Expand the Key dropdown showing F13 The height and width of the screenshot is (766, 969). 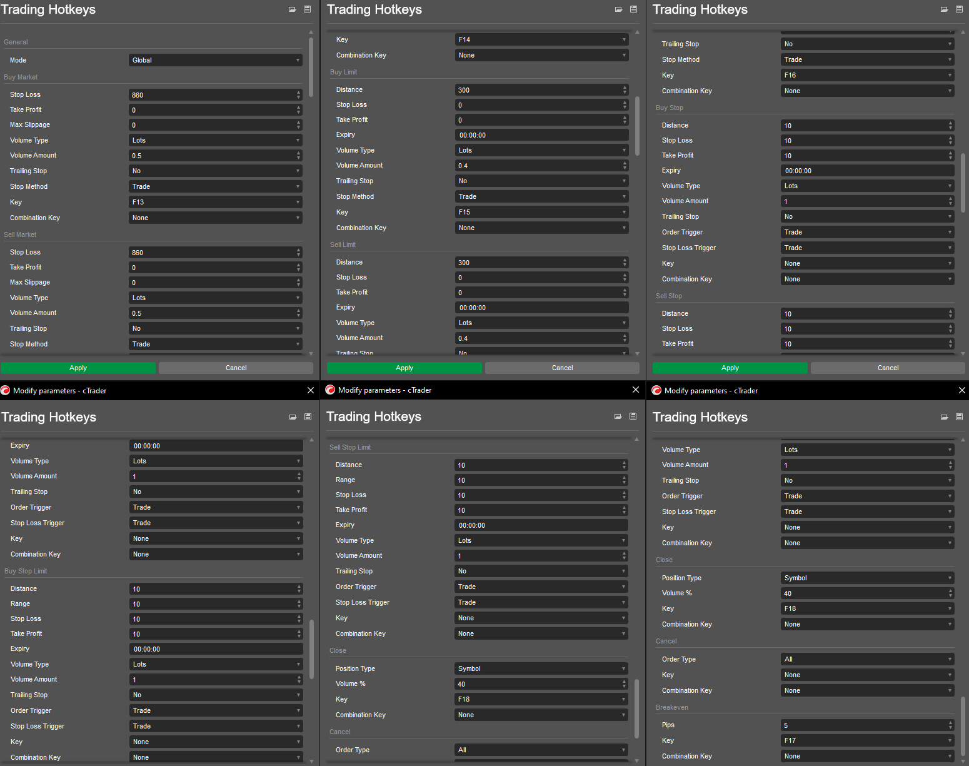coord(215,201)
